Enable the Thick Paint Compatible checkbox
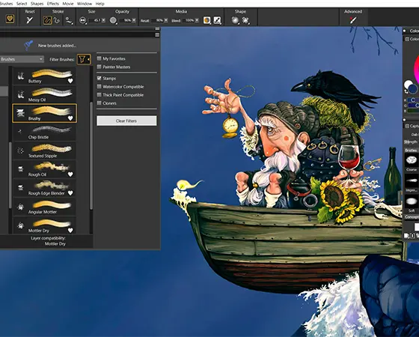 pyautogui.click(x=99, y=95)
